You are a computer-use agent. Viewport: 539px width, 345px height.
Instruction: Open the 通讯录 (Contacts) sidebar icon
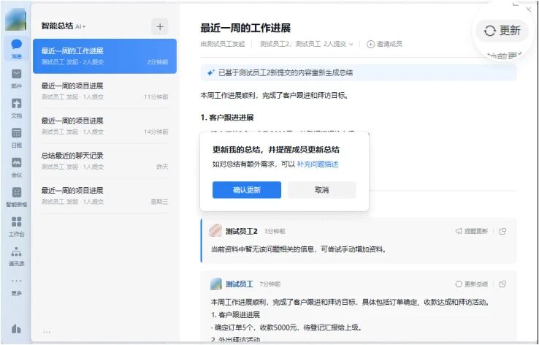pyautogui.click(x=16, y=254)
